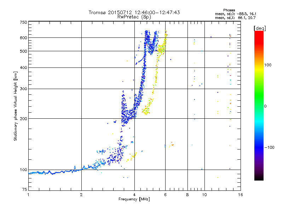The height and width of the screenshot is (212, 283).
Task: Click the '16' x-axis tick label
Action: click(x=241, y=195)
